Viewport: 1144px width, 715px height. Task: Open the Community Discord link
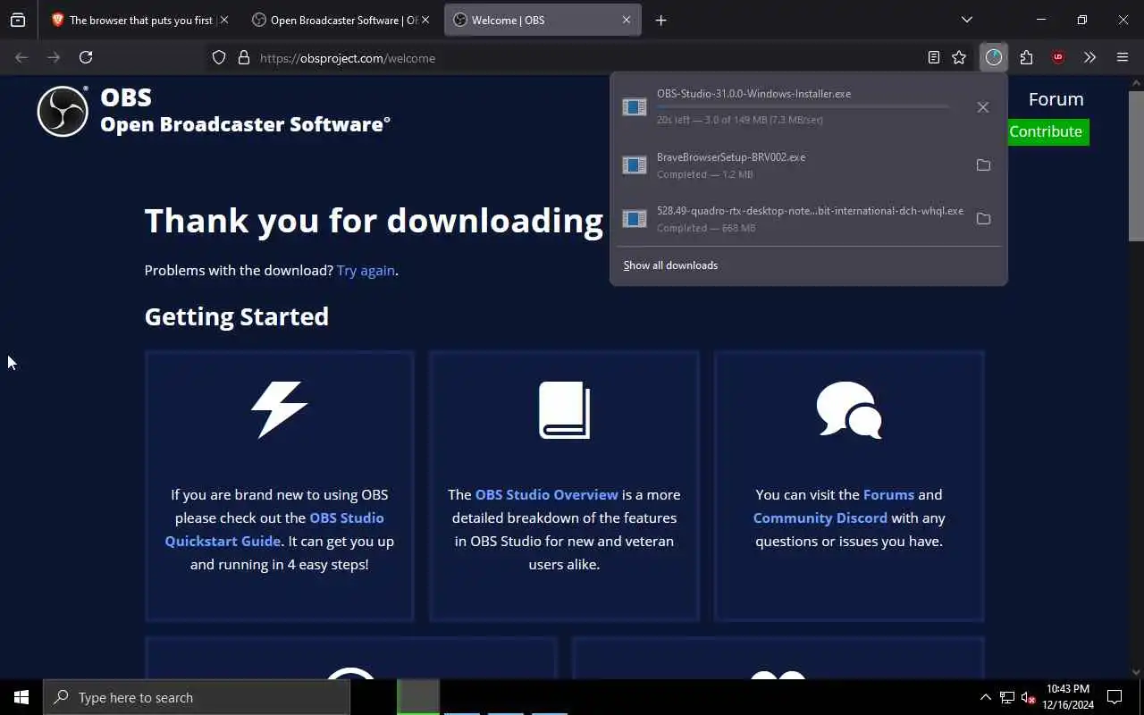click(820, 517)
